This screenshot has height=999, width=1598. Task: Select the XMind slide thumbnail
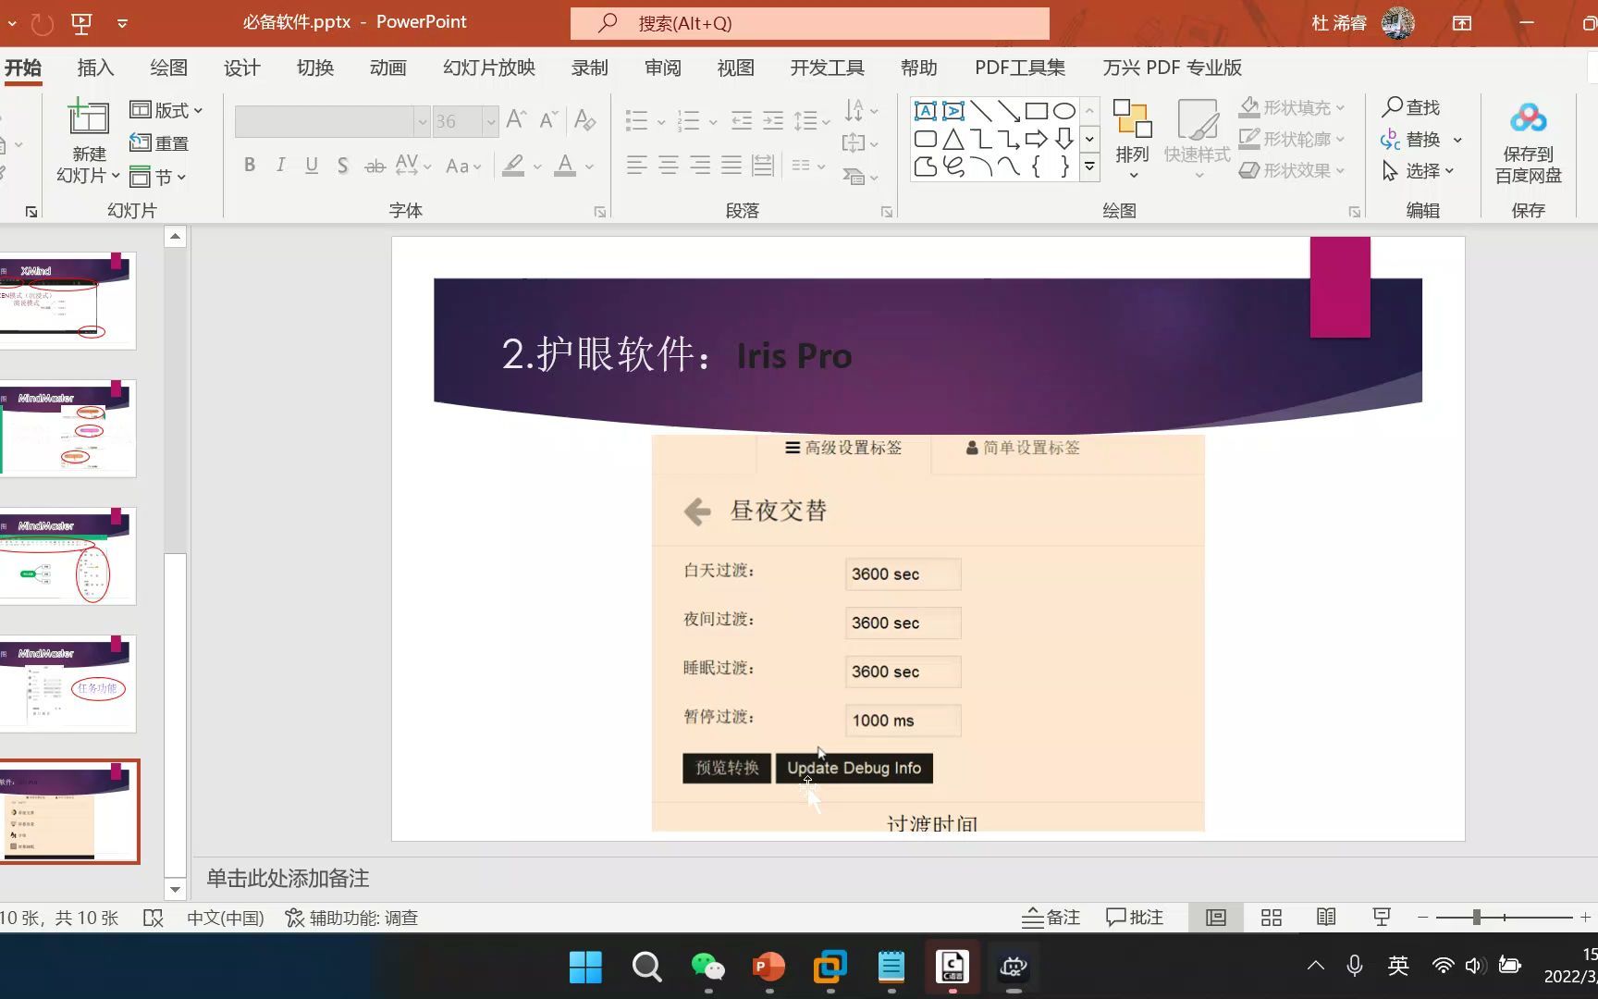pyautogui.click(x=68, y=301)
